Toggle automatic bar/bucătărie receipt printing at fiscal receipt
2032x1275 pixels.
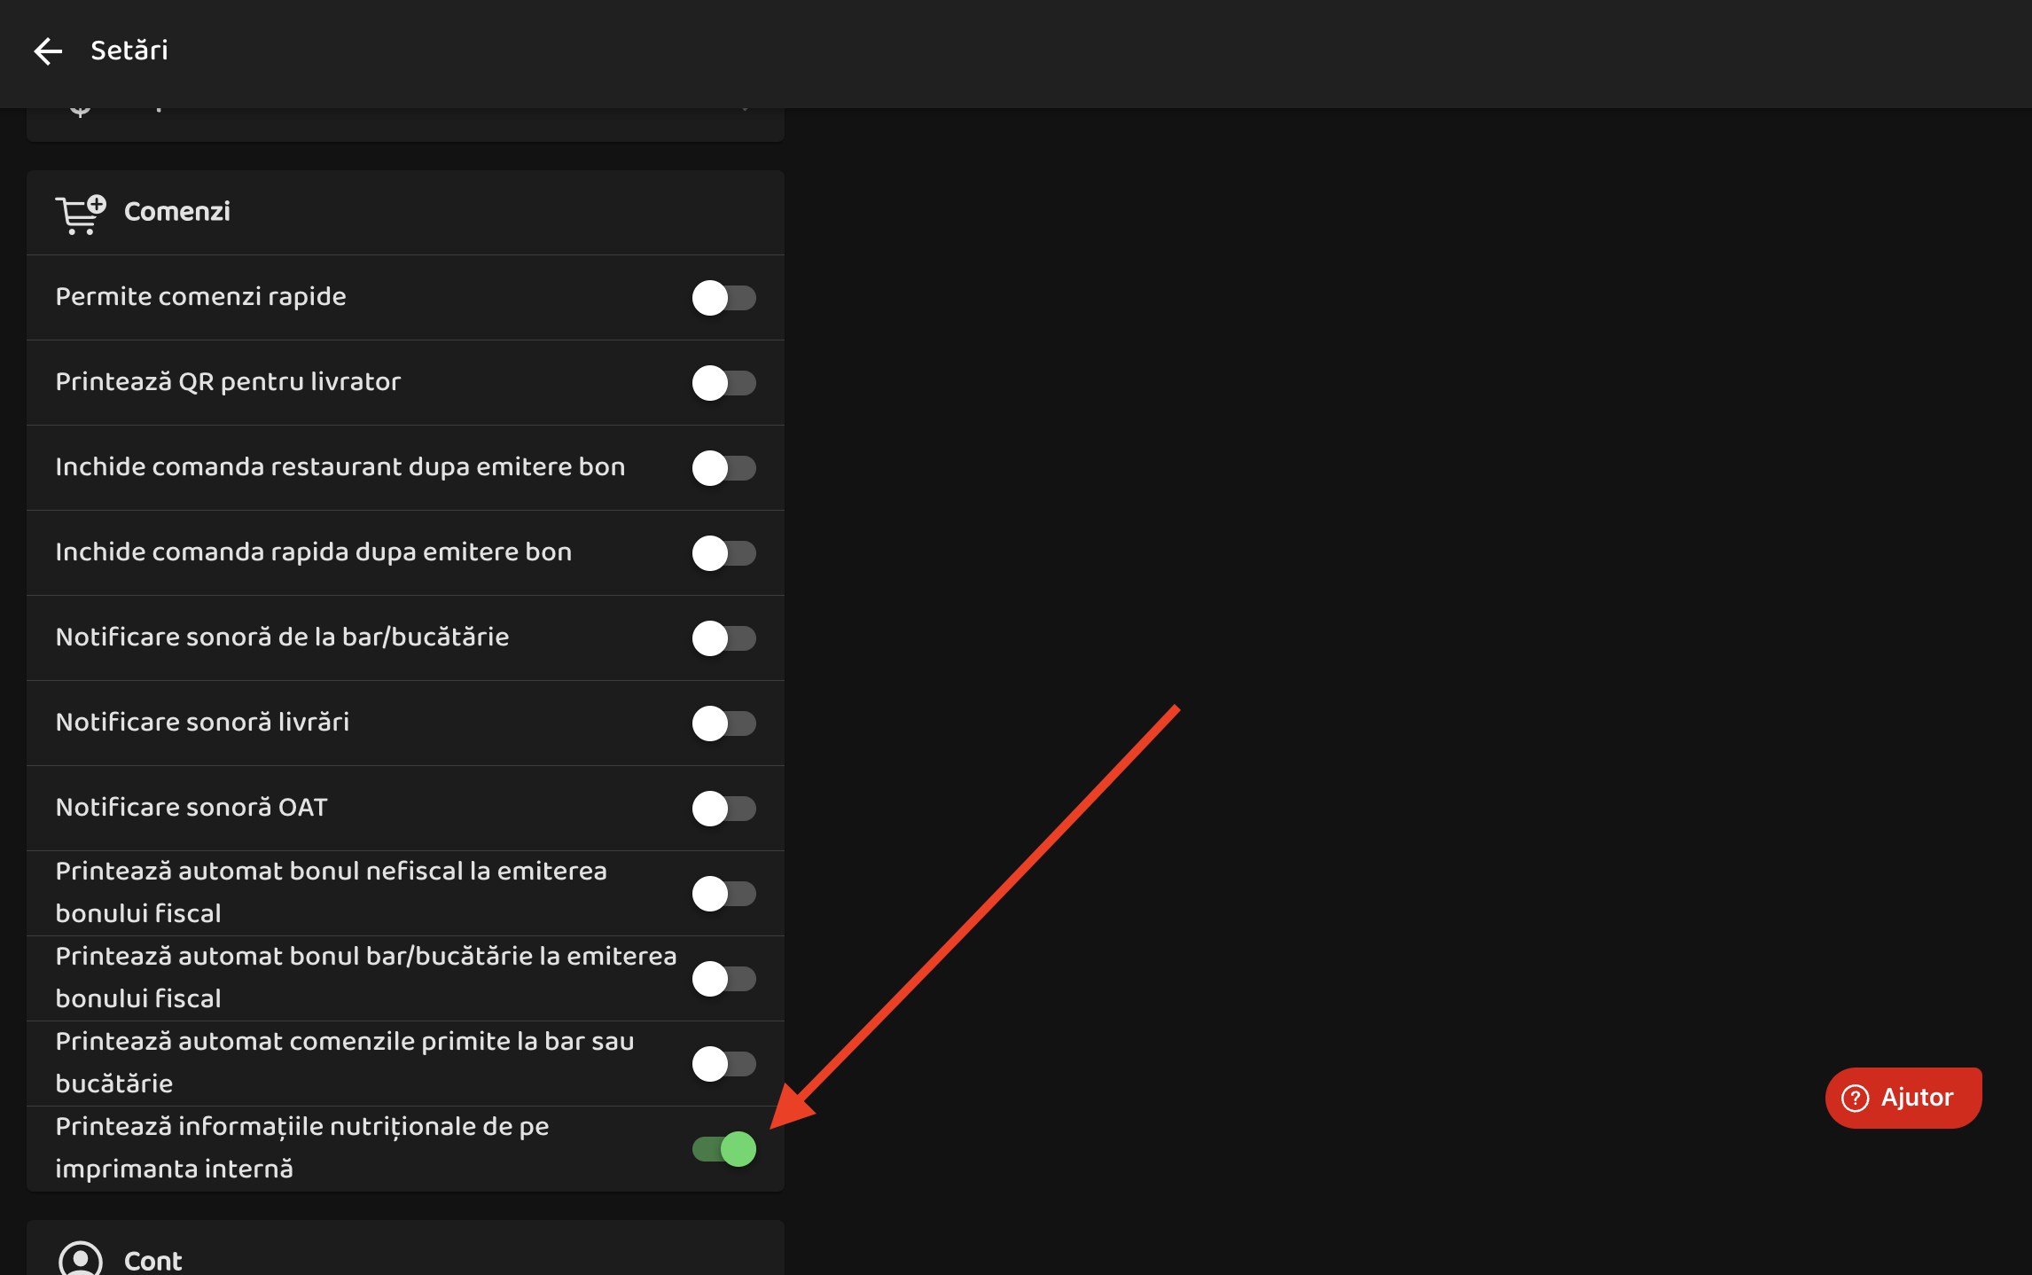723,979
